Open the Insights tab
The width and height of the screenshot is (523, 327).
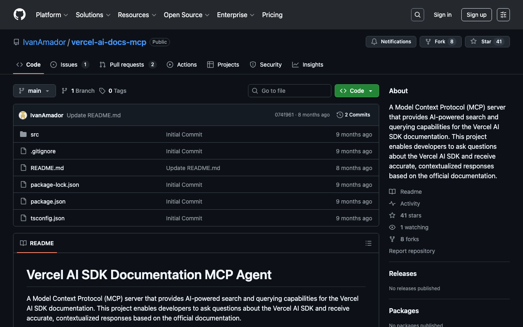coord(313,65)
